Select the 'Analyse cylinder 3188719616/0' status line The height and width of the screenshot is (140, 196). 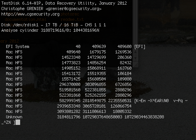(x=50, y=31)
